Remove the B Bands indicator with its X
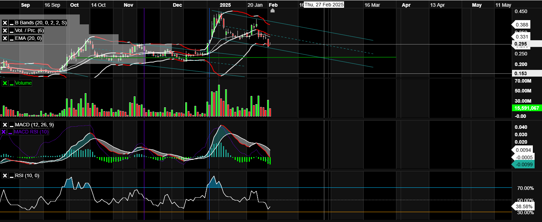 pos(5,23)
